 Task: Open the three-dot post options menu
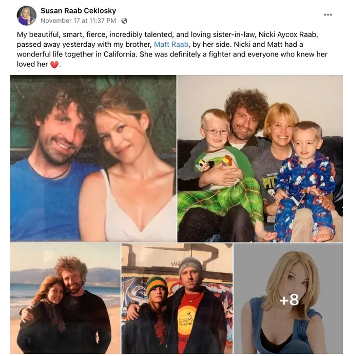pos(328,15)
